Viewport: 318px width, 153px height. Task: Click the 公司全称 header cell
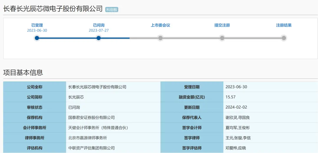point(35,87)
